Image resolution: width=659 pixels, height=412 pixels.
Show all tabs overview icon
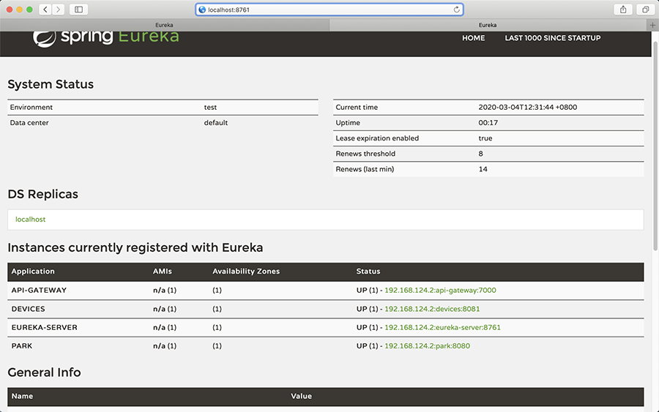pos(645,10)
